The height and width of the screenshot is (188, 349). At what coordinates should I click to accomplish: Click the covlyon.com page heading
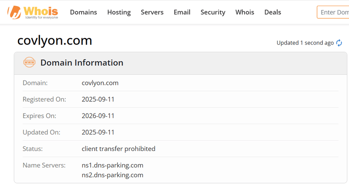tap(55, 40)
